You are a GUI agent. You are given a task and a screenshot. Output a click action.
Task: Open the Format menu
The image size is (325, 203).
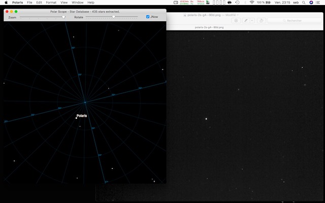(x=51, y=3)
